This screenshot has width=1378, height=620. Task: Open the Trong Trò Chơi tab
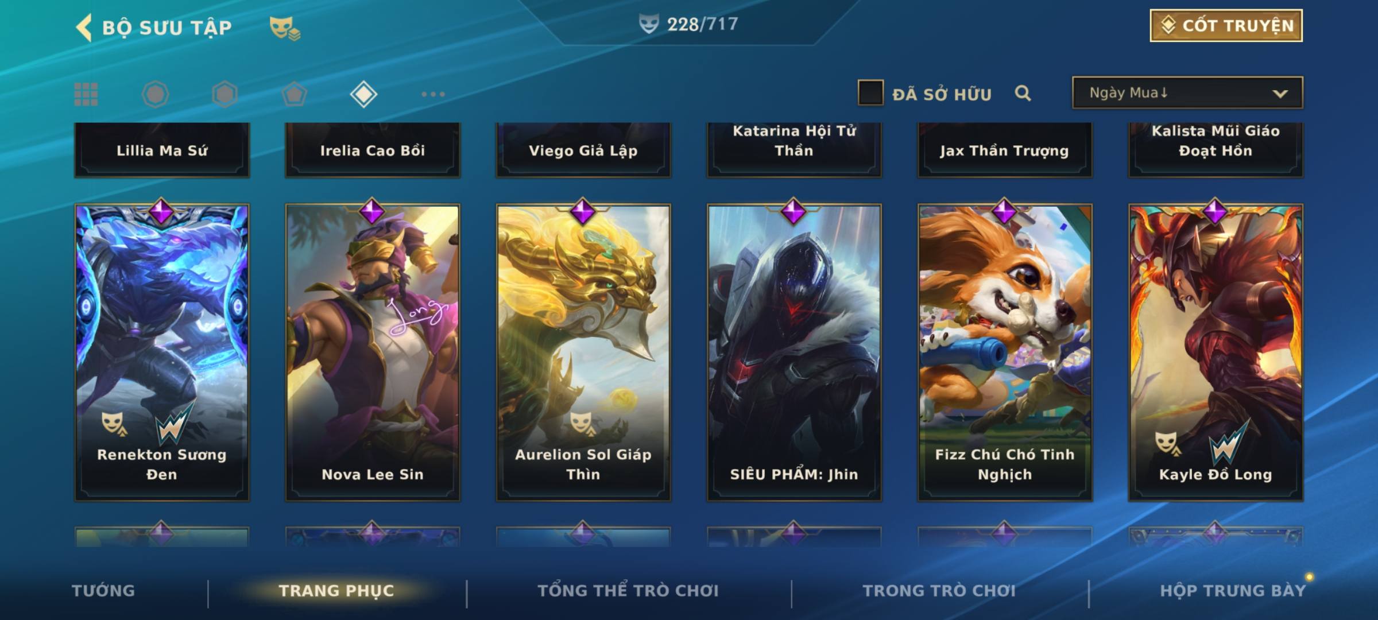[x=939, y=591]
